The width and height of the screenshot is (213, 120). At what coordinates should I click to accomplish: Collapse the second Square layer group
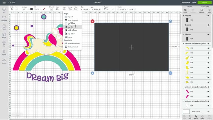pos(184,25)
